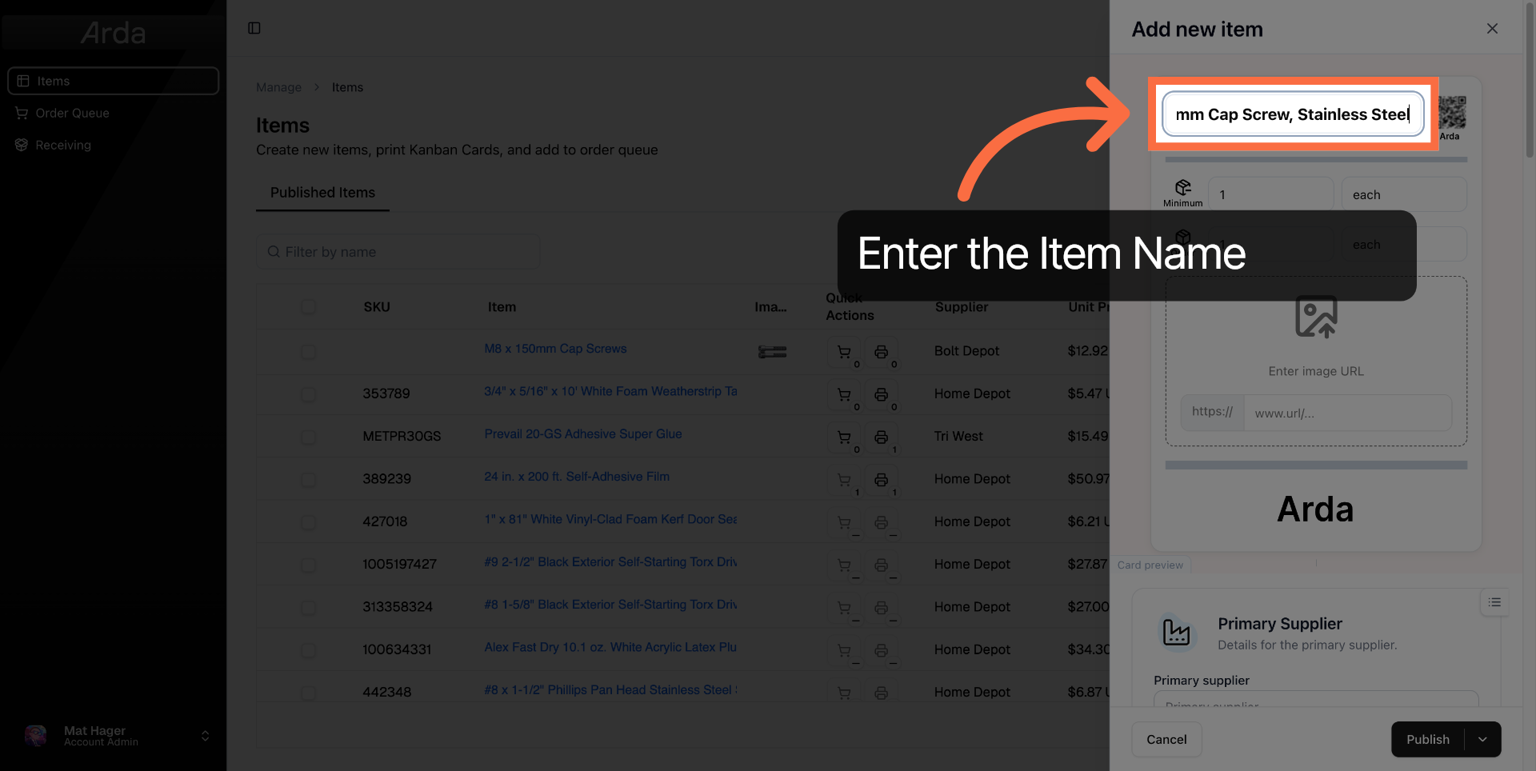Image resolution: width=1536 pixels, height=771 pixels.
Task: Select the Published Items tab
Action: point(322,193)
